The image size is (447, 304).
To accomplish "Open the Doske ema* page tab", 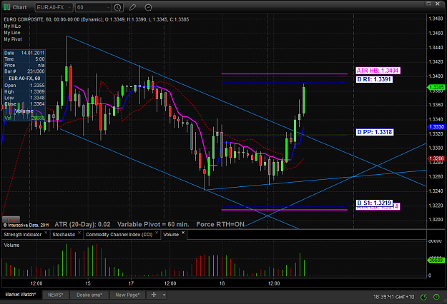I will pos(89,295).
